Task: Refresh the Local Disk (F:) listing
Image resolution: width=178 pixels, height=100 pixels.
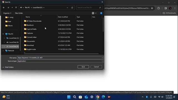Action: [72, 7]
